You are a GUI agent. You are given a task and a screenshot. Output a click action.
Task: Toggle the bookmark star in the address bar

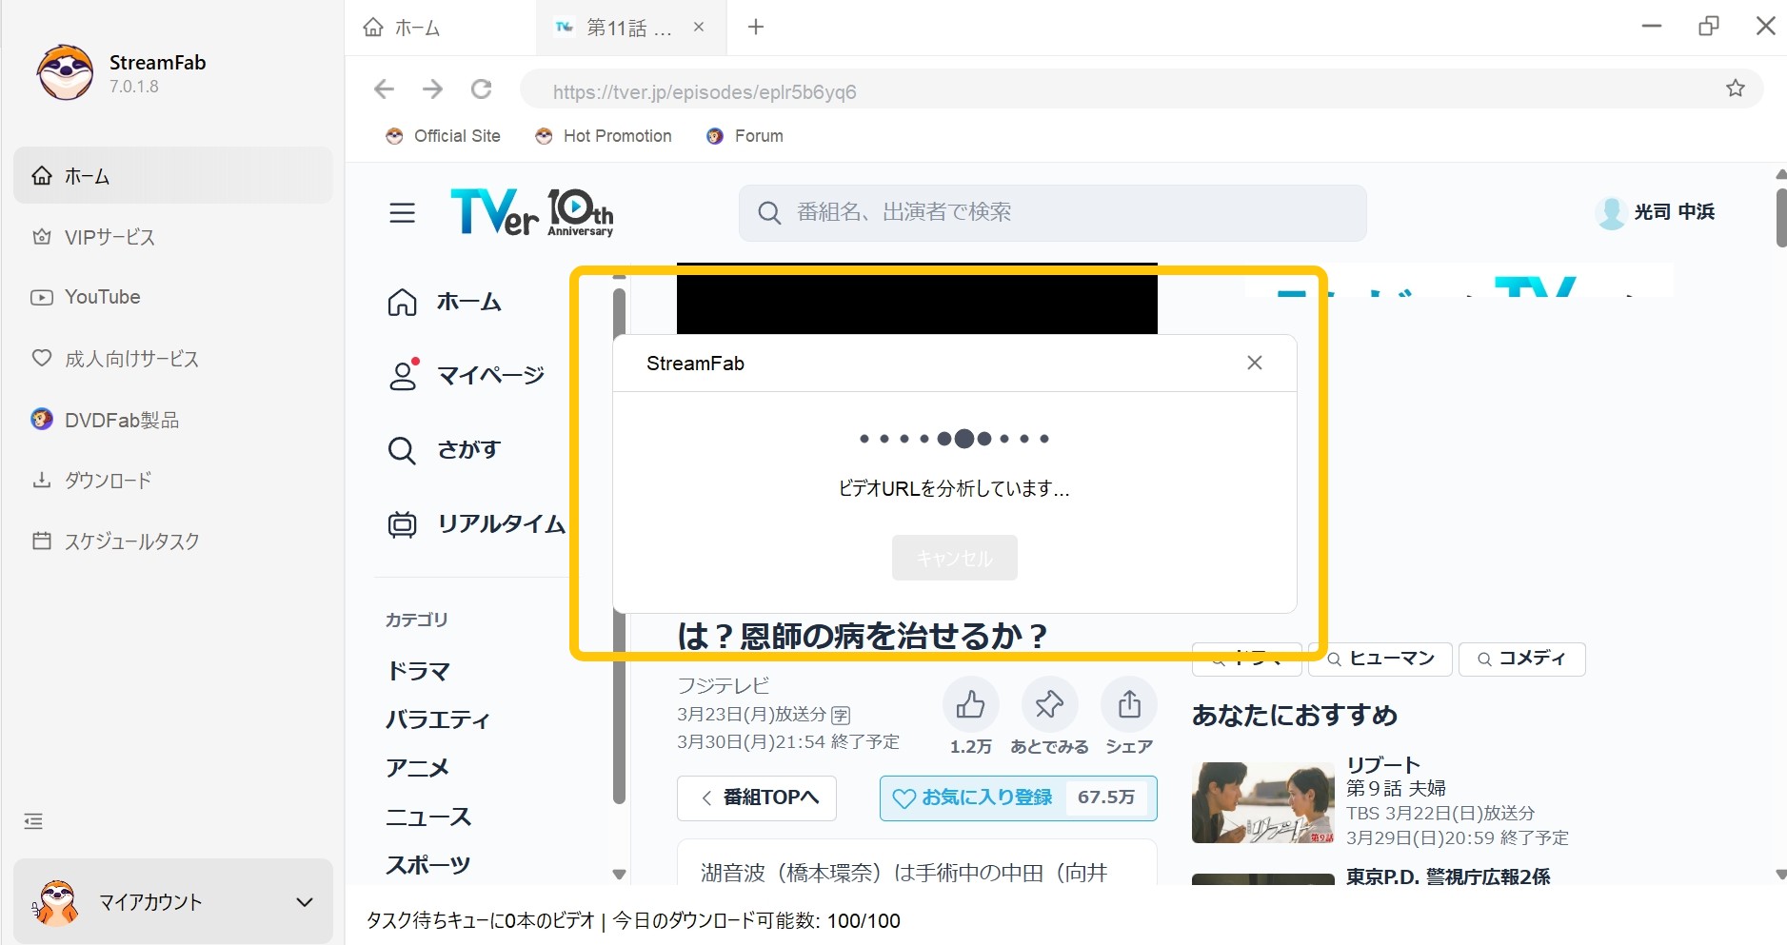tap(1736, 88)
